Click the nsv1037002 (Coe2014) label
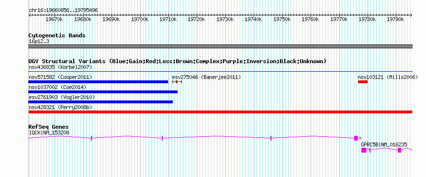Image resolution: width=426 pixels, height=177 pixels. click(57, 88)
